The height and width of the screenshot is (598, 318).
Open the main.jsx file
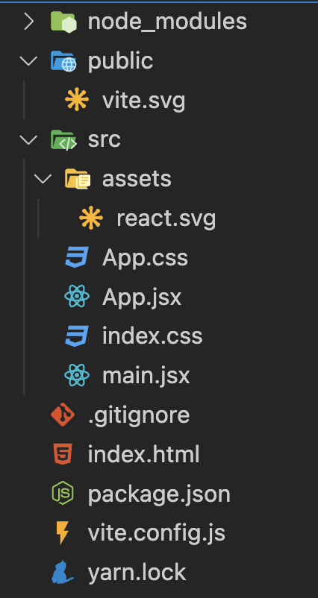146,376
